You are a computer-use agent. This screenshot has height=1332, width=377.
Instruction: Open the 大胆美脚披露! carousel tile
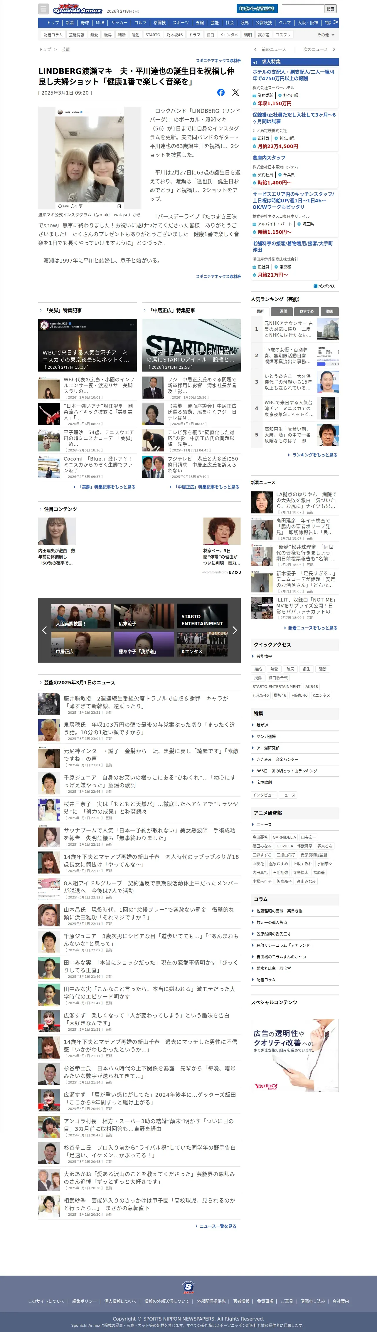pos(81,616)
